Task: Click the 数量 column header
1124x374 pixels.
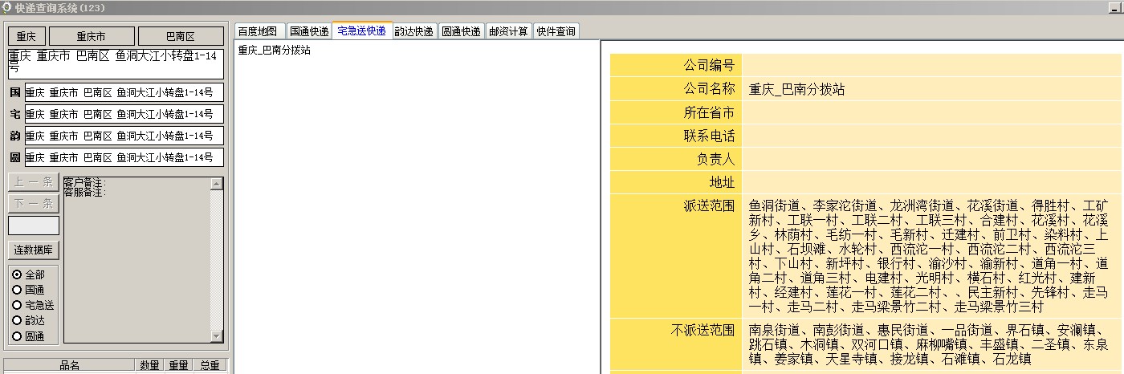Action: [149, 365]
